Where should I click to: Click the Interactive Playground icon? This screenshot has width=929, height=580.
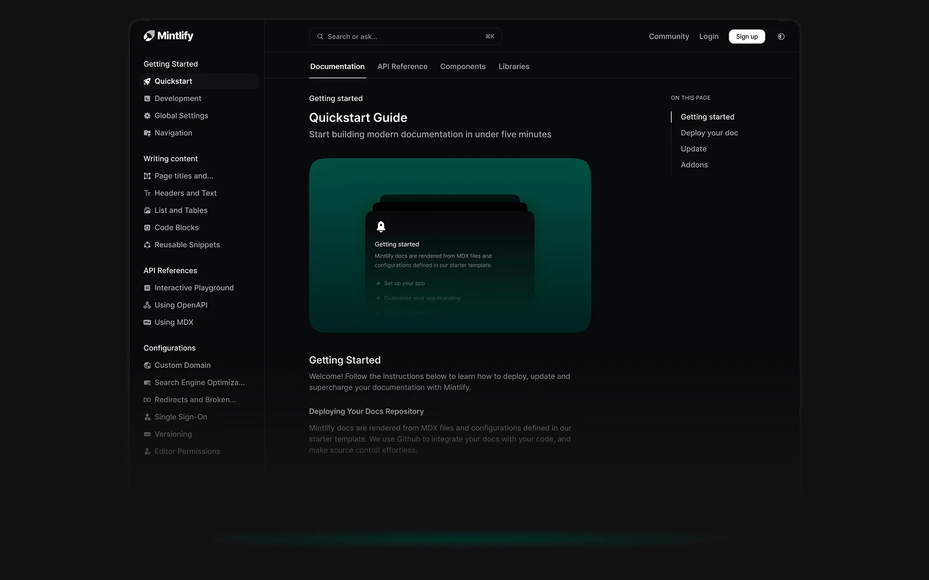click(147, 288)
